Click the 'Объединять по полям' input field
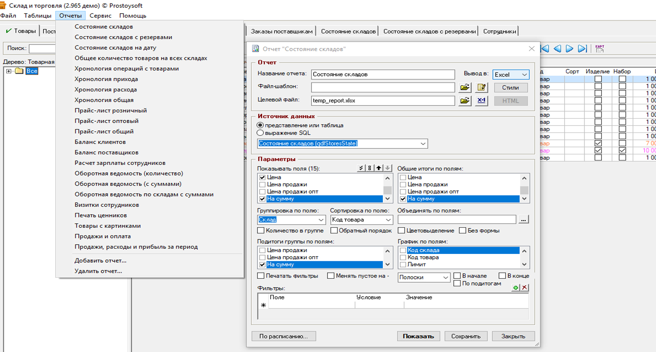 (x=457, y=219)
